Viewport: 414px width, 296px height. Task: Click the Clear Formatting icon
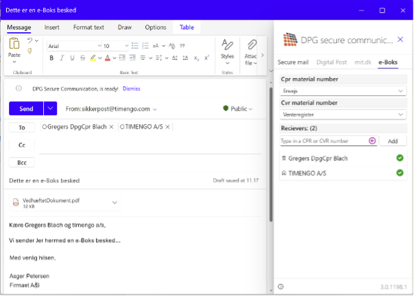coord(171,46)
